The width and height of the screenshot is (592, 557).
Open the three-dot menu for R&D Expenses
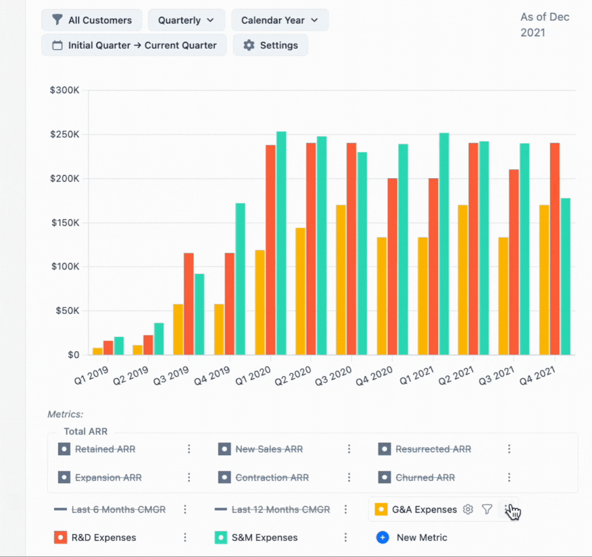[185, 537]
